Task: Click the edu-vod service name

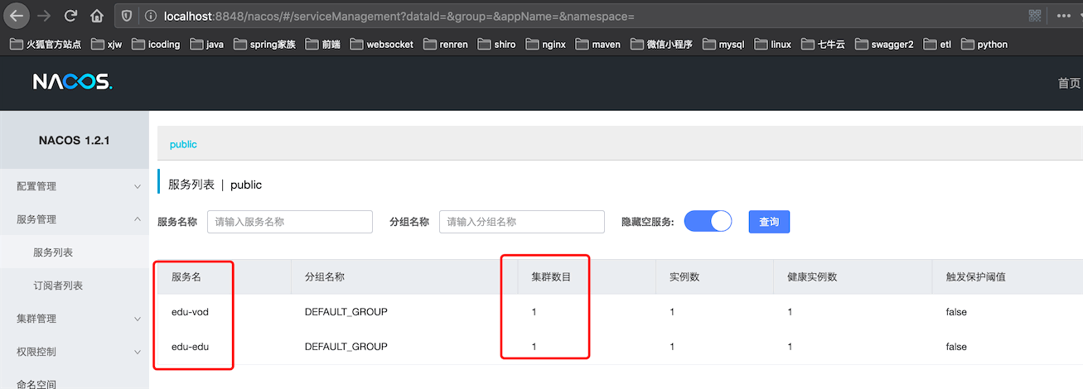Action: (x=190, y=312)
